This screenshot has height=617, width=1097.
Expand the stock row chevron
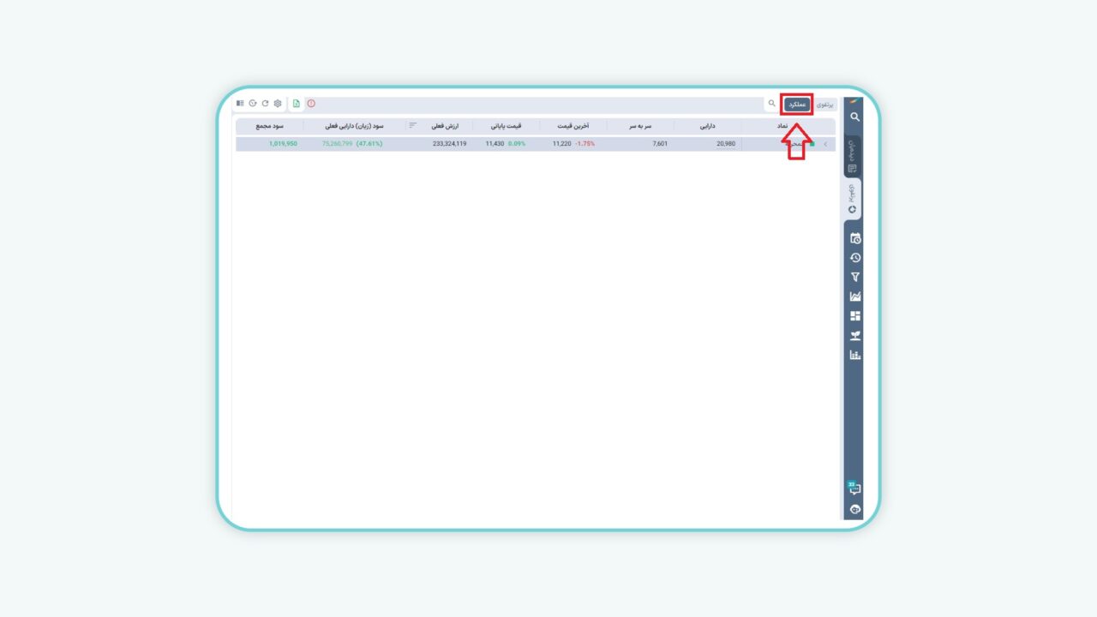point(825,144)
